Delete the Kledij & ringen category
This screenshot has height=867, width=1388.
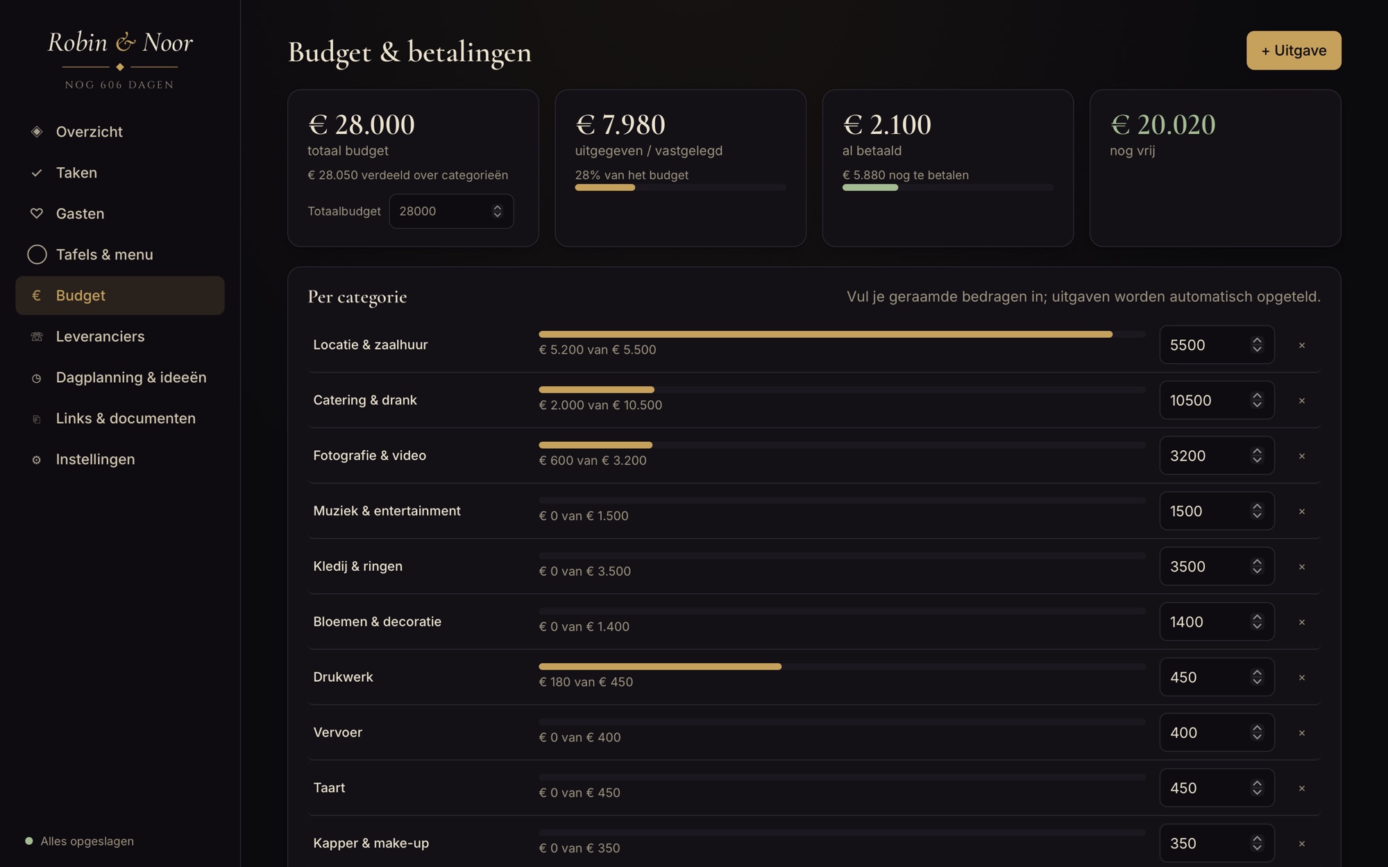click(1302, 567)
